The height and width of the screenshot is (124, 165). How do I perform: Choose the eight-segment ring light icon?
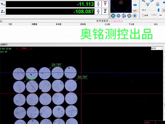click(129, 16)
